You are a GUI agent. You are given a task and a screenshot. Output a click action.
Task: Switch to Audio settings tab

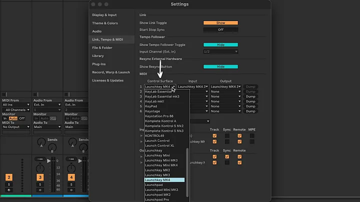(97, 31)
